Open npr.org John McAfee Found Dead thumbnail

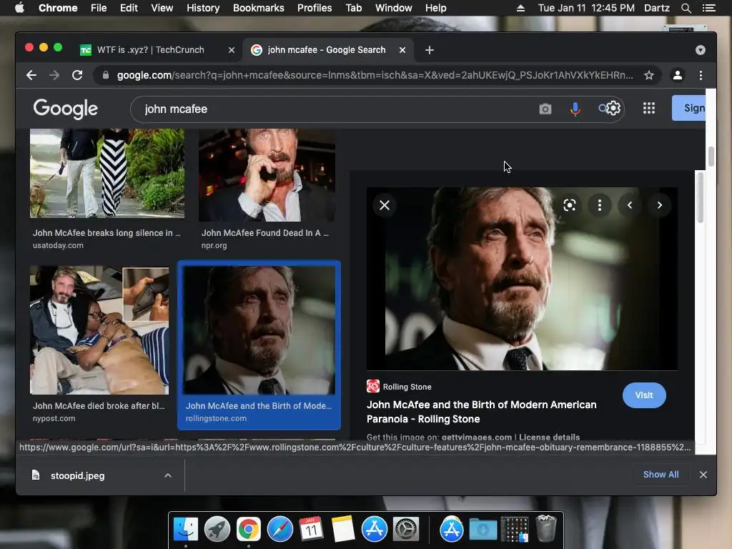pyautogui.click(x=267, y=176)
